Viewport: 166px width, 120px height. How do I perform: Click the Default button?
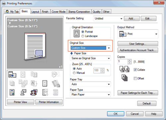pos(147,103)
